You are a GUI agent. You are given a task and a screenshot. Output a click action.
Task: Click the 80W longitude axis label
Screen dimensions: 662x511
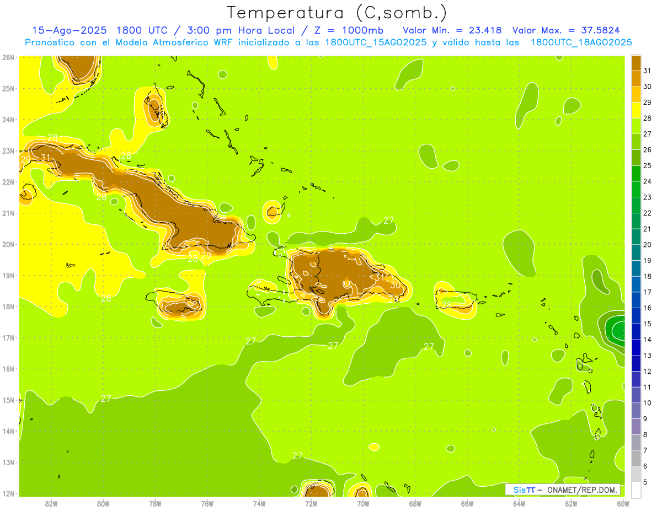[103, 504]
